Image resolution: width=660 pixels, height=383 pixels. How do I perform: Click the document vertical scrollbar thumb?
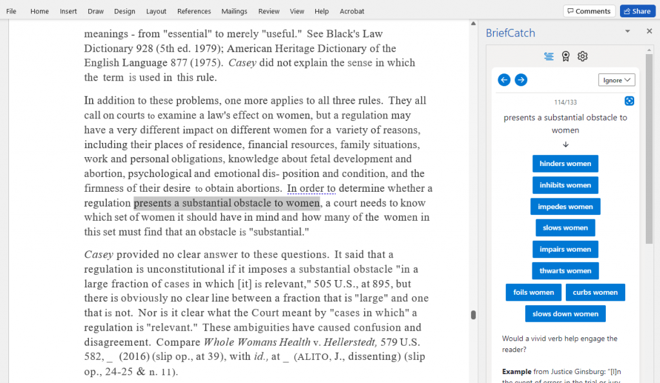pos(473,315)
